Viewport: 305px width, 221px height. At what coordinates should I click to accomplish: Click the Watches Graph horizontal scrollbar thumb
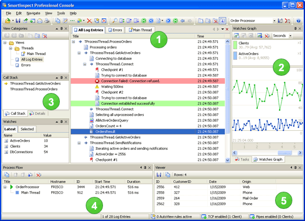[285, 153]
